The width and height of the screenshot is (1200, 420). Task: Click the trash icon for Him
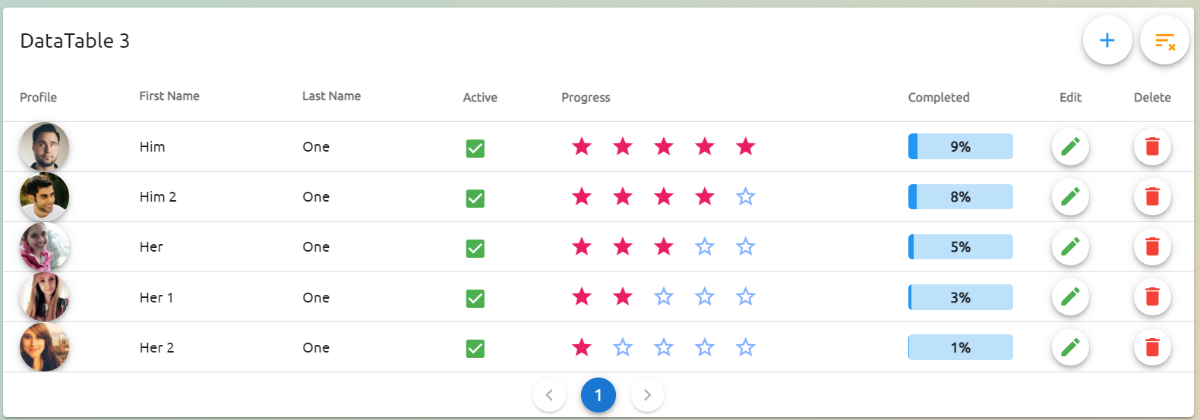1151,146
